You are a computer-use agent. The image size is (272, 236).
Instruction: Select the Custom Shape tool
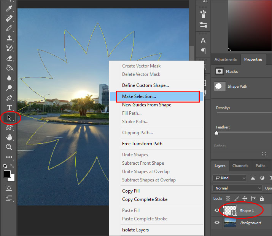pos(9,127)
